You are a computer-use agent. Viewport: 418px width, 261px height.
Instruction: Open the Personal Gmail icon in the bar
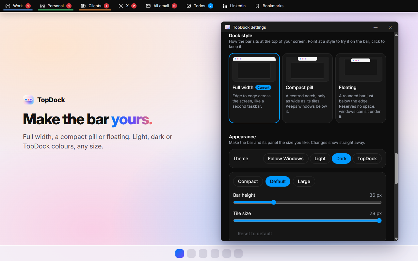point(42,6)
